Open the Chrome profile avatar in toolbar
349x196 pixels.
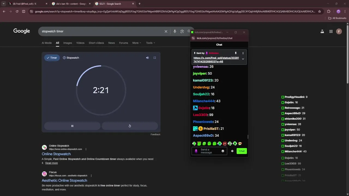338,11
